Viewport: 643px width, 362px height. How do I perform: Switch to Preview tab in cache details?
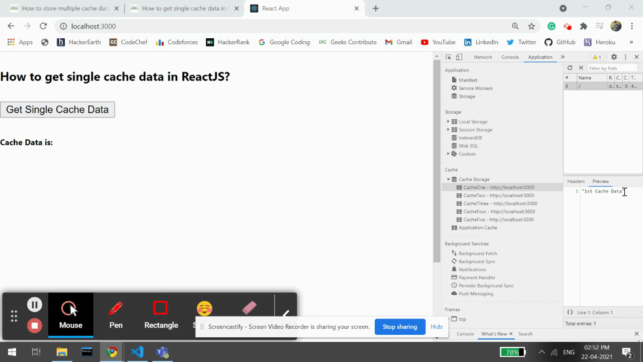[601, 181]
